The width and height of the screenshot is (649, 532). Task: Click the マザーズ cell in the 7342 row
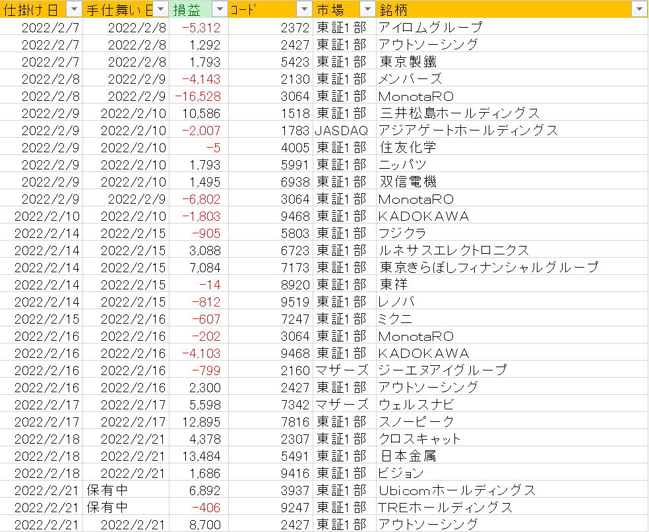(x=344, y=405)
